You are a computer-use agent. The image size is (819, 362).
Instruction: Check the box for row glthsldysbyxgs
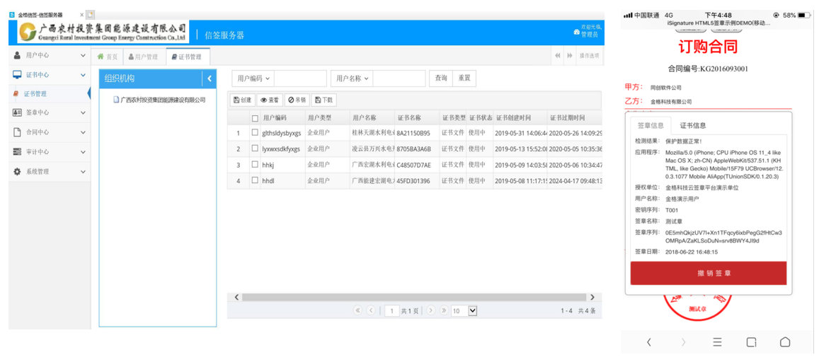coord(255,132)
